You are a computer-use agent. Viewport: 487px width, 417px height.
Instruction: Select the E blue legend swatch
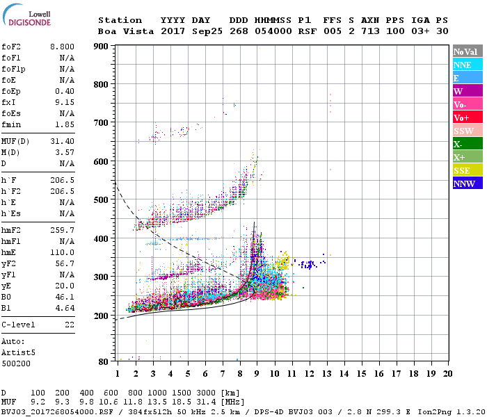(468, 78)
